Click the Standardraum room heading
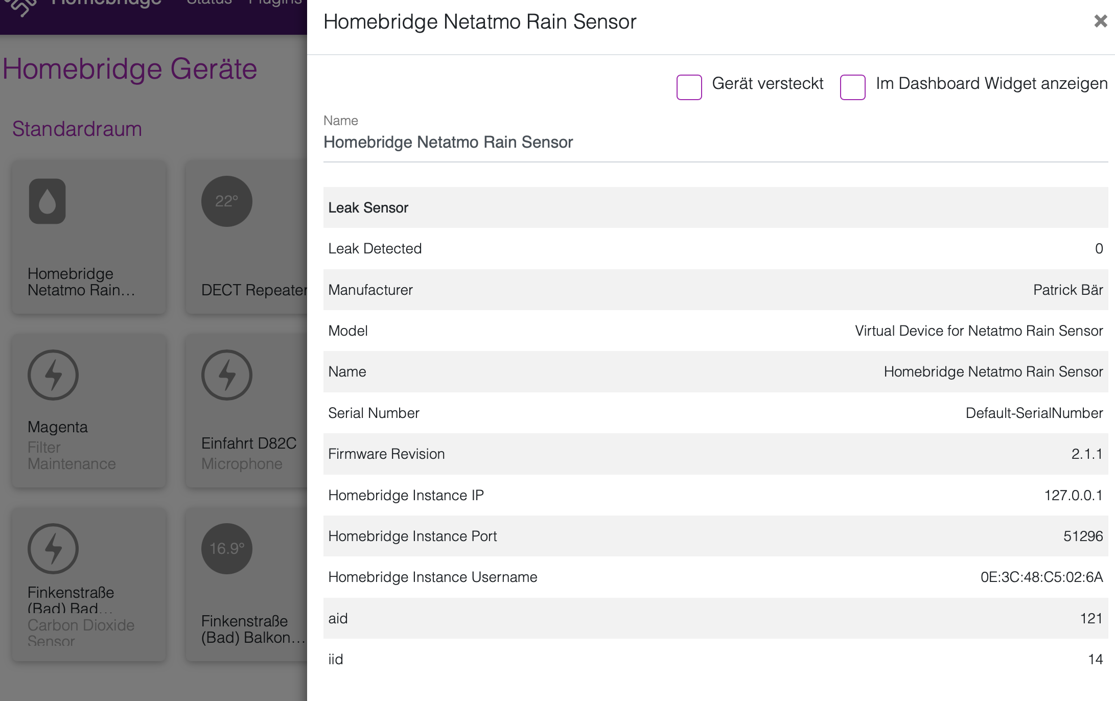The height and width of the screenshot is (701, 1115). click(x=77, y=129)
